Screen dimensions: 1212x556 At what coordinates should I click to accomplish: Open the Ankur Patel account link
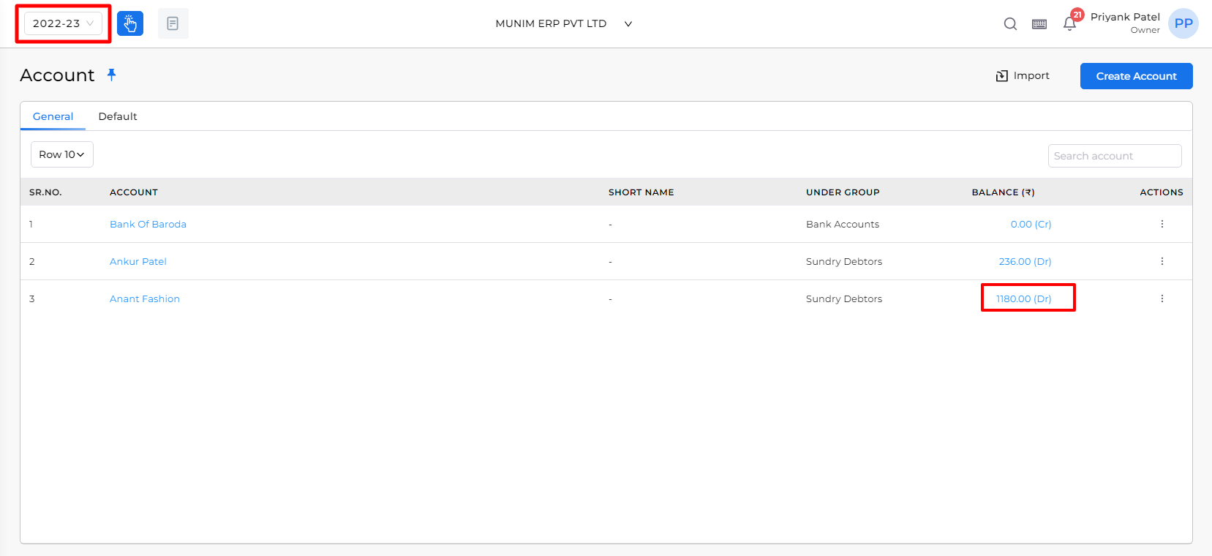138,261
